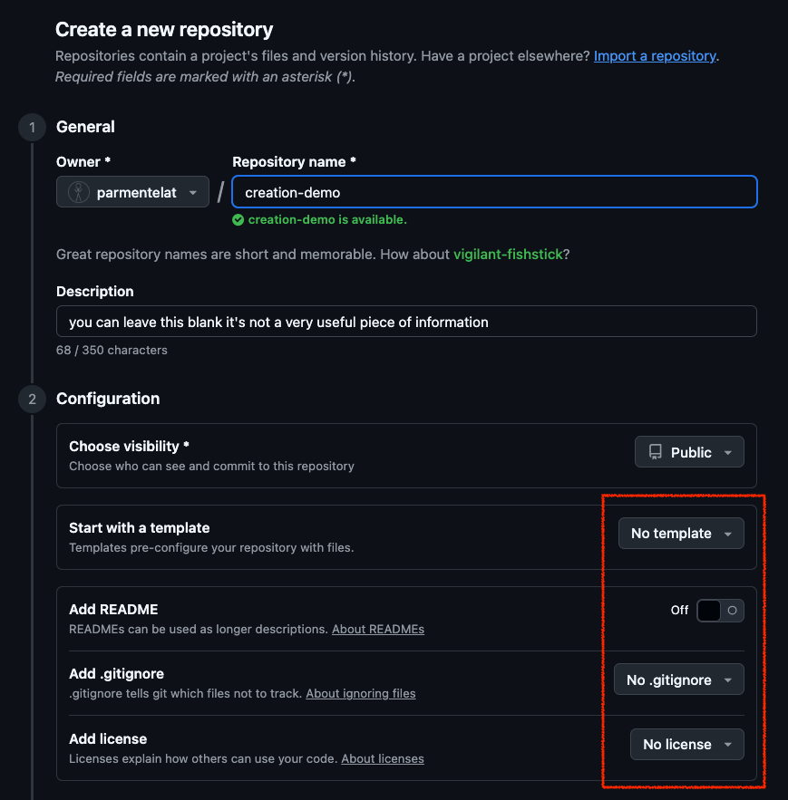Click the step 1 General circle marker

[32, 127]
